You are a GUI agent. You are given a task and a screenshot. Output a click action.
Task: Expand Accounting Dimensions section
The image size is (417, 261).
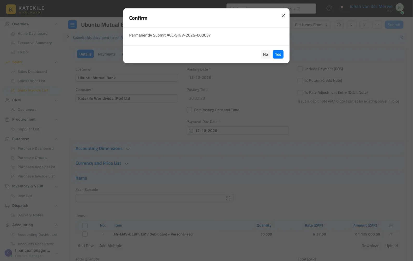click(102, 149)
